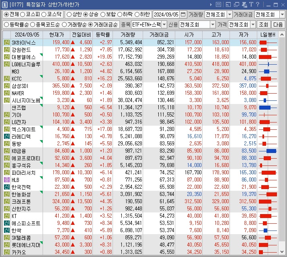Viewport: 287px width, 257px height.
Task: Click the 신 badge next to NAVER
Action: click(7, 93)
